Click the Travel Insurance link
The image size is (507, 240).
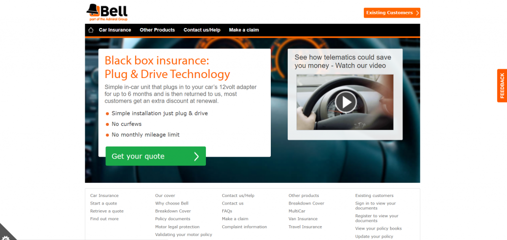tap(305, 227)
